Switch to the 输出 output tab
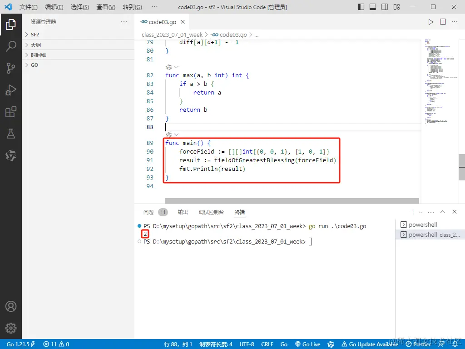This screenshot has height=349, width=465. [183, 212]
